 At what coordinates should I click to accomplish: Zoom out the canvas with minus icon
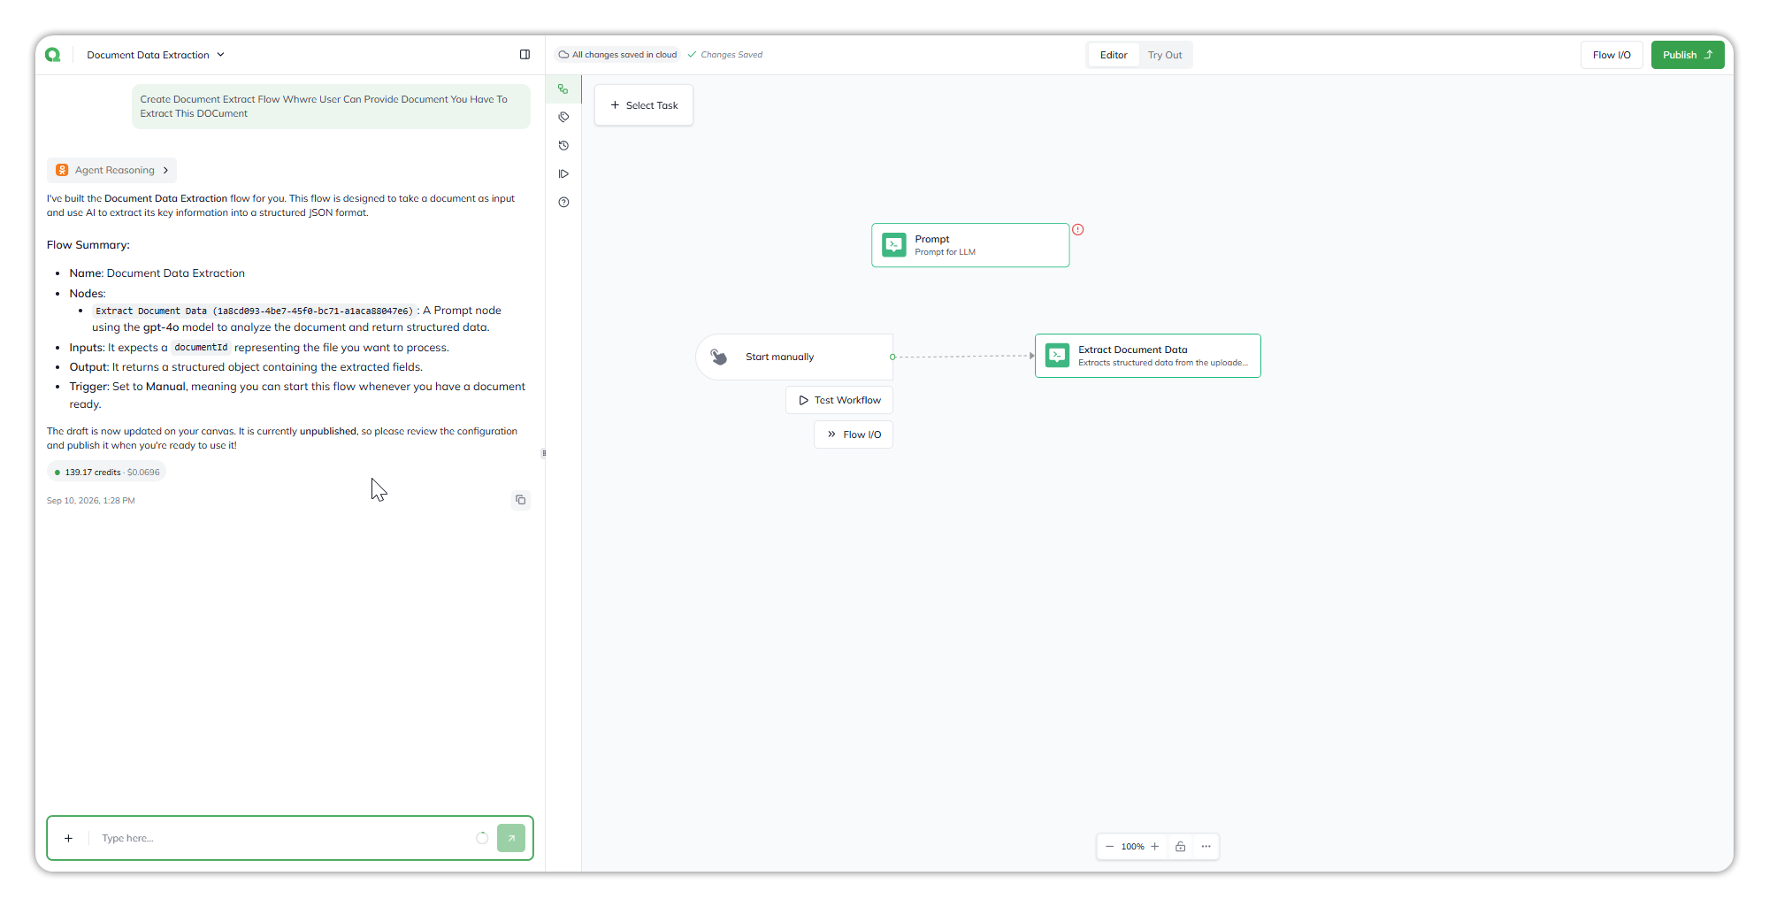(x=1109, y=847)
